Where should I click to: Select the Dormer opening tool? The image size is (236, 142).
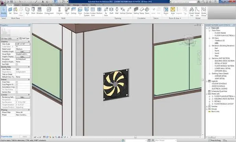129,11
